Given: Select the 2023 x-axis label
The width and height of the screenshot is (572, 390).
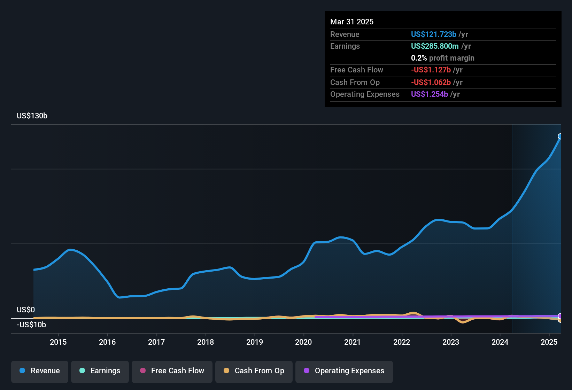Looking at the screenshot, I should coord(451,342).
